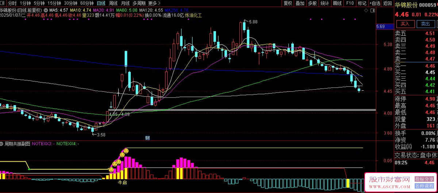
Task: Click the 财 marker below the chart
Action: click(148, 138)
